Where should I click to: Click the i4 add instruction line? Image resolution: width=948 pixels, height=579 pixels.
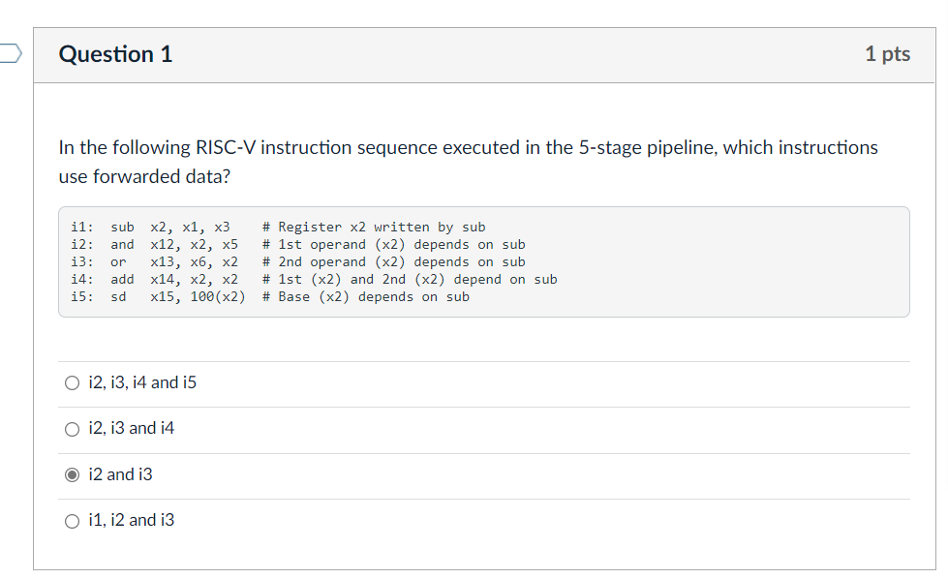coord(155,280)
